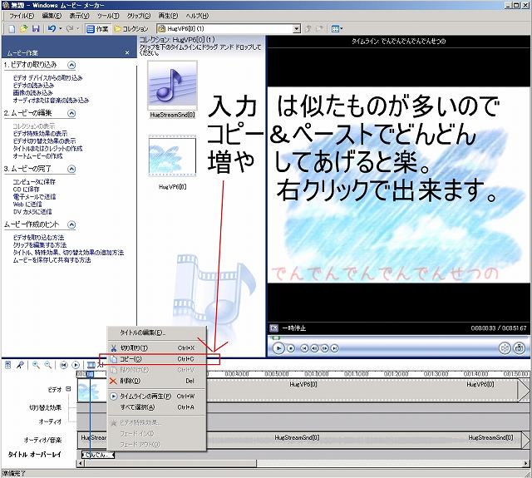Open the 編集(E) menu
532x478 pixels.
click(52, 16)
